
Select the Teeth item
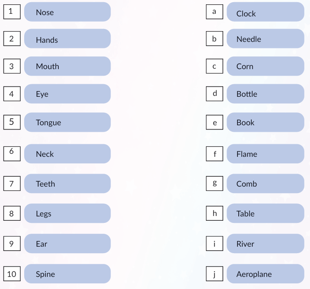point(67,184)
